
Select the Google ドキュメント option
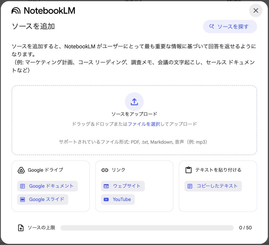click(x=48, y=186)
